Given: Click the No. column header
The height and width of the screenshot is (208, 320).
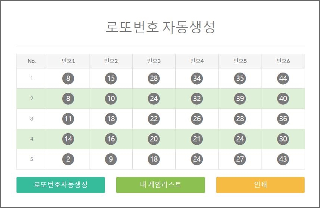Looking at the screenshot, I should click(x=32, y=61).
